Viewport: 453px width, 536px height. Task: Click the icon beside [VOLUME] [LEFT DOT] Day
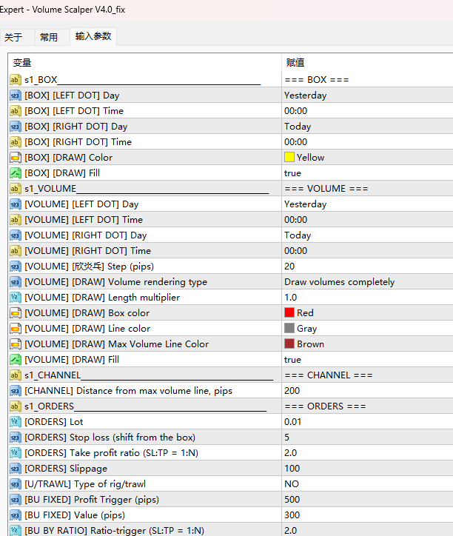coord(16,204)
